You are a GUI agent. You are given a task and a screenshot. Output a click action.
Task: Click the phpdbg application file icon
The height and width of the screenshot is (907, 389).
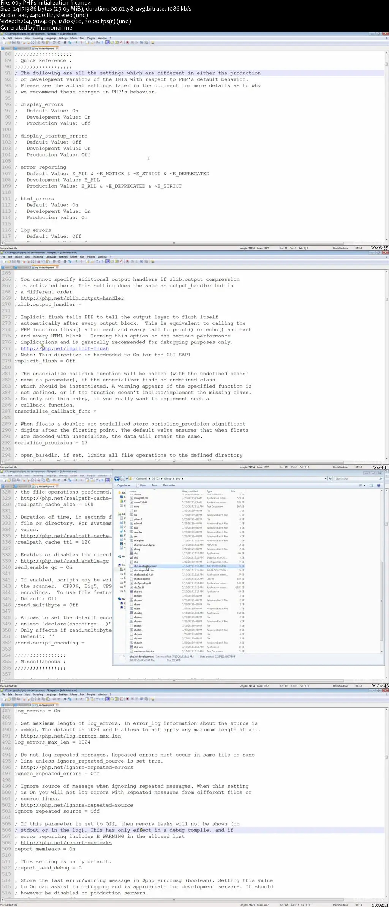[131, 613]
